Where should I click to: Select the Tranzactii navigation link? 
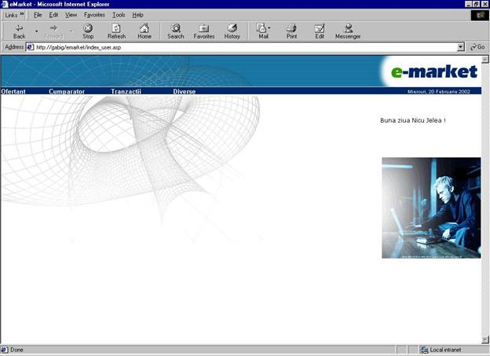(x=126, y=92)
